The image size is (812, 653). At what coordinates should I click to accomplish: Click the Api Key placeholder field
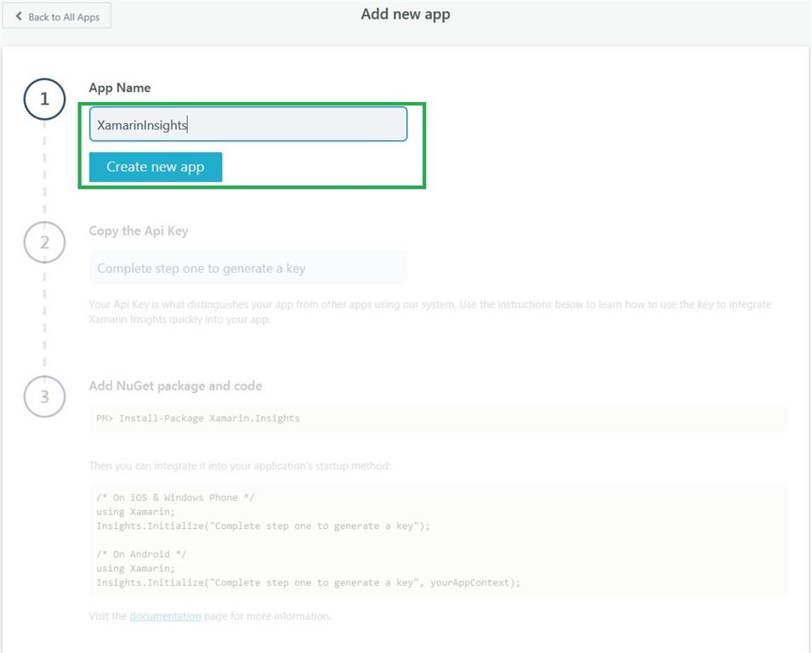tap(247, 266)
